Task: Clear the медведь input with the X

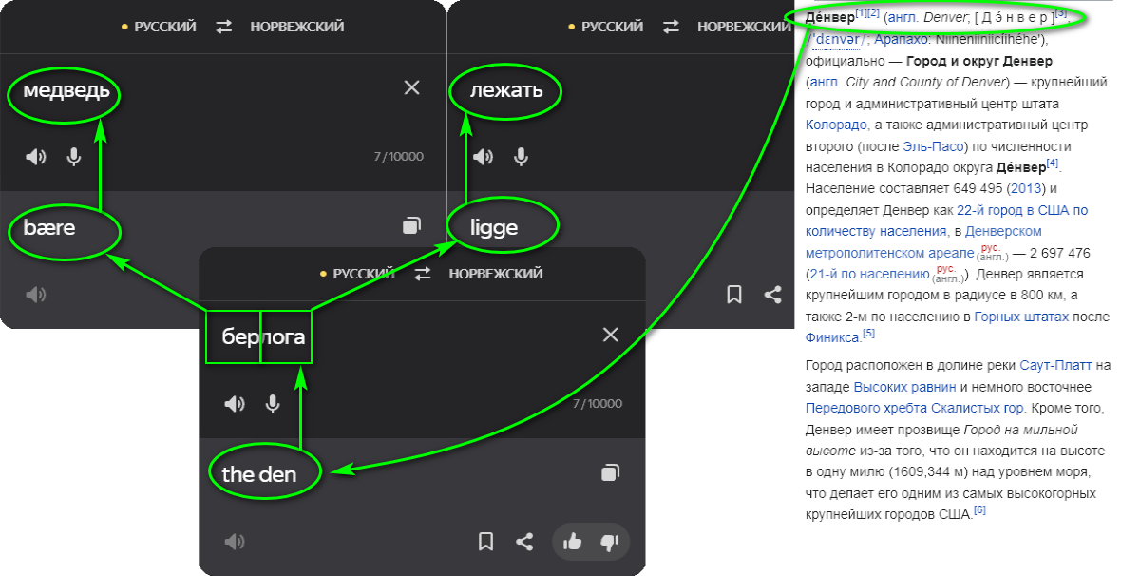Action: (x=411, y=88)
